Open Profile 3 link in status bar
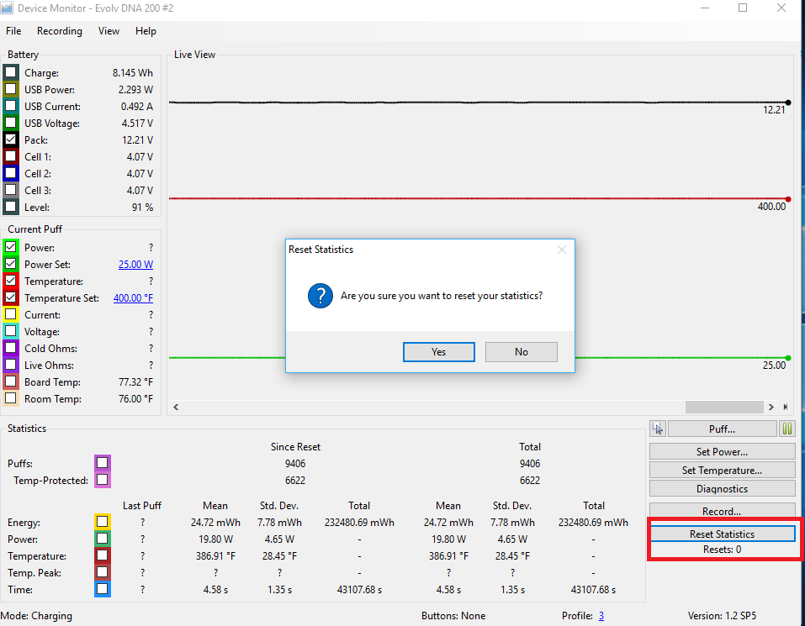The width and height of the screenshot is (805, 626). coord(601,616)
